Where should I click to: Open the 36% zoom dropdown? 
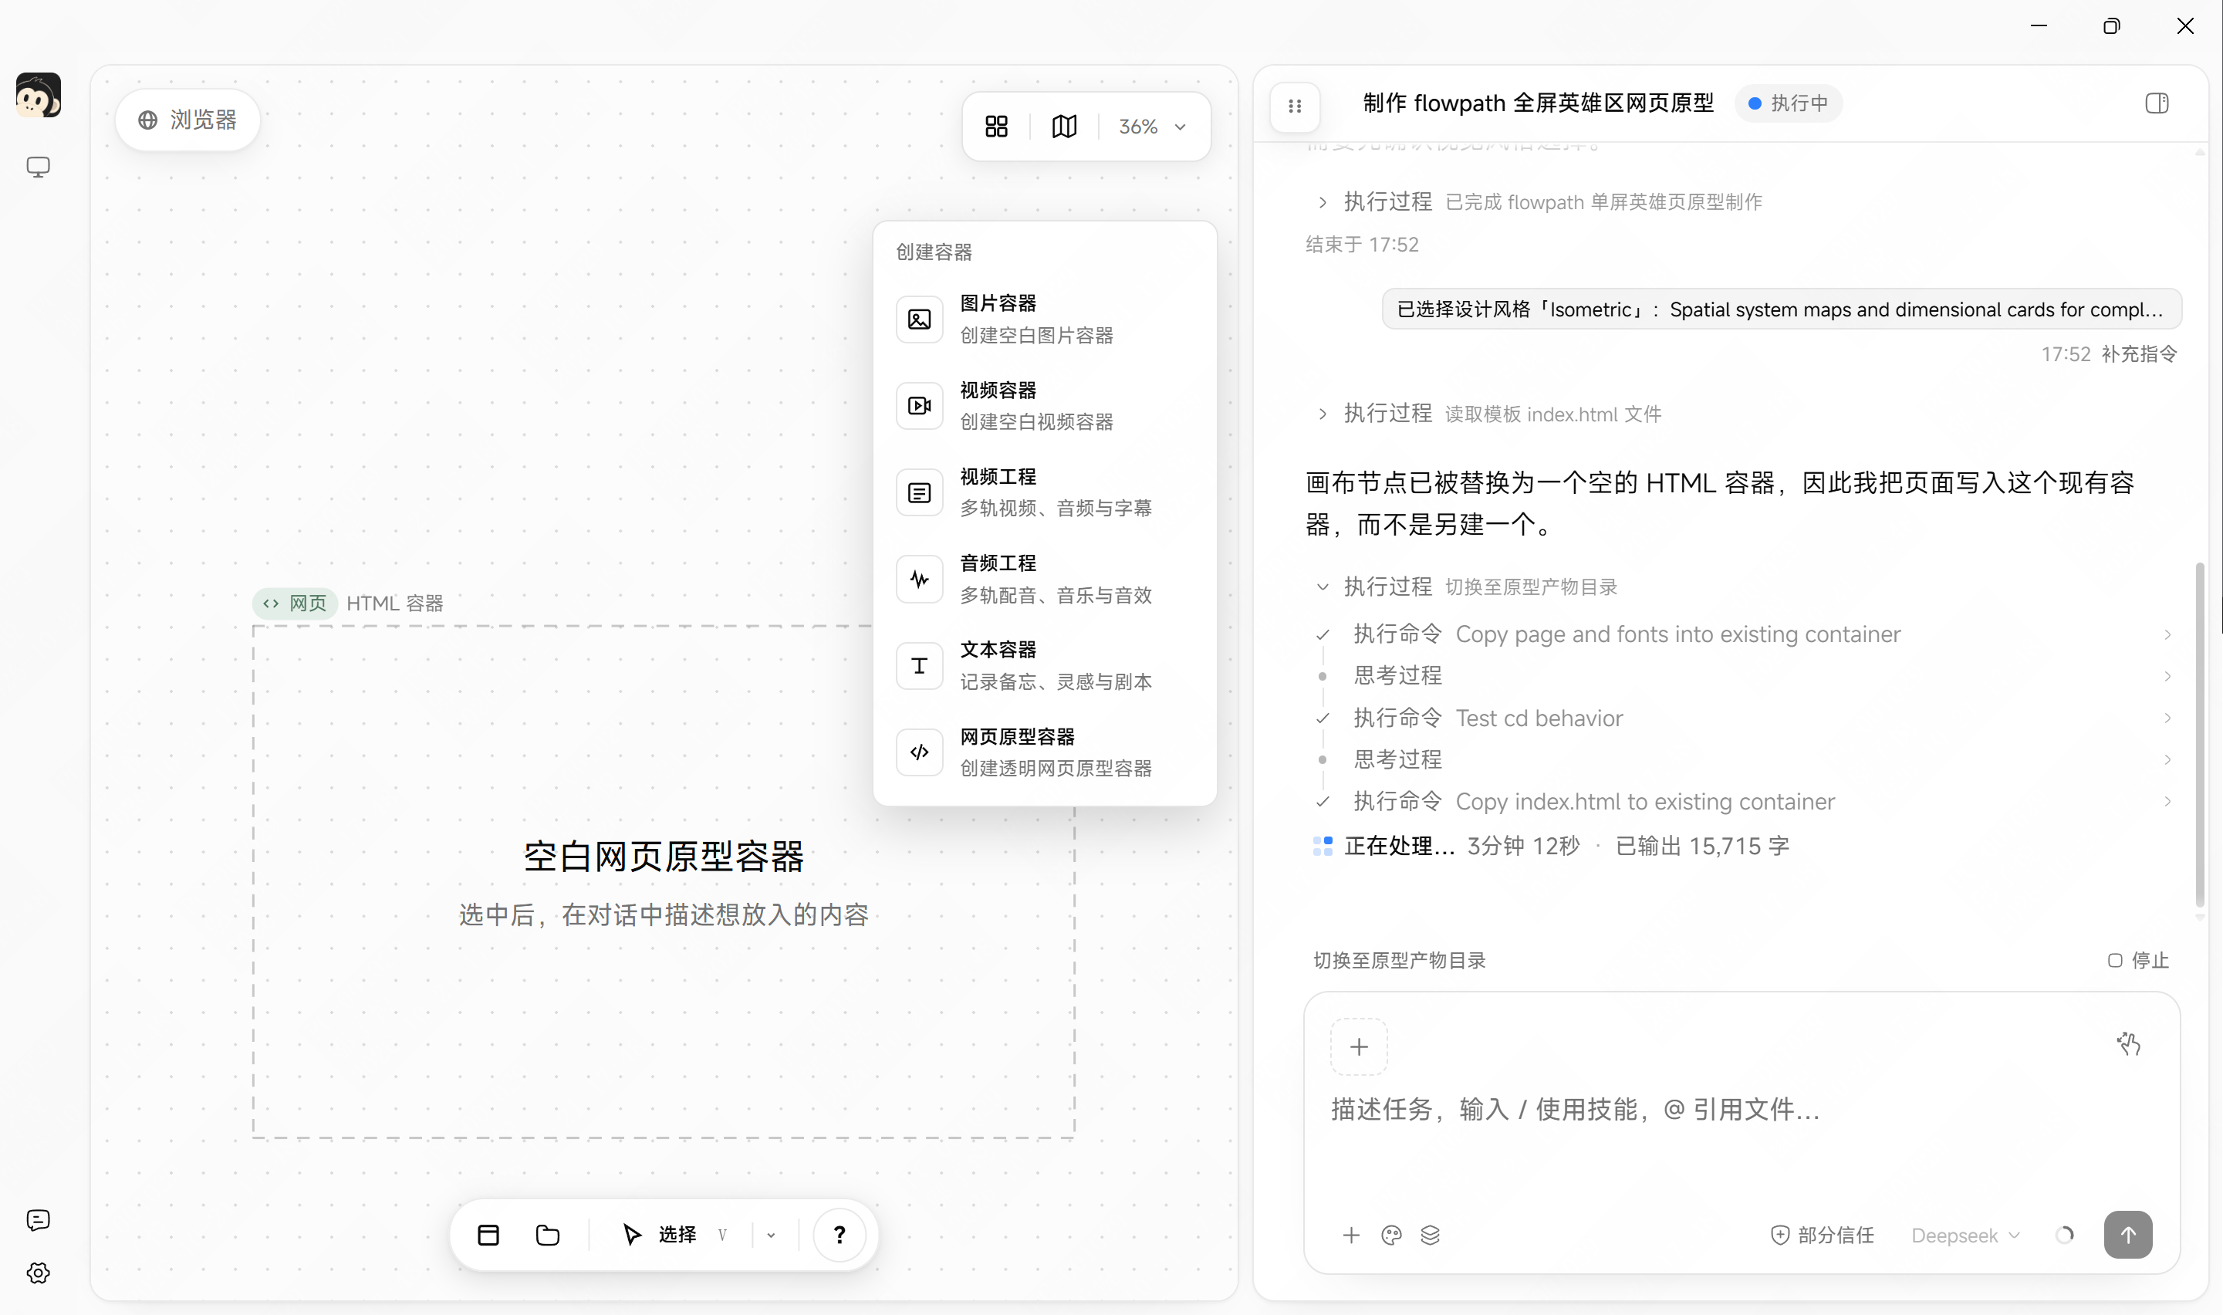tap(1152, 127)
